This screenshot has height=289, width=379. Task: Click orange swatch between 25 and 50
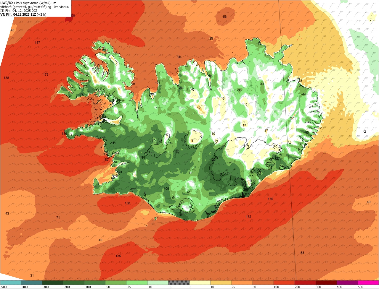click(242, 282)
